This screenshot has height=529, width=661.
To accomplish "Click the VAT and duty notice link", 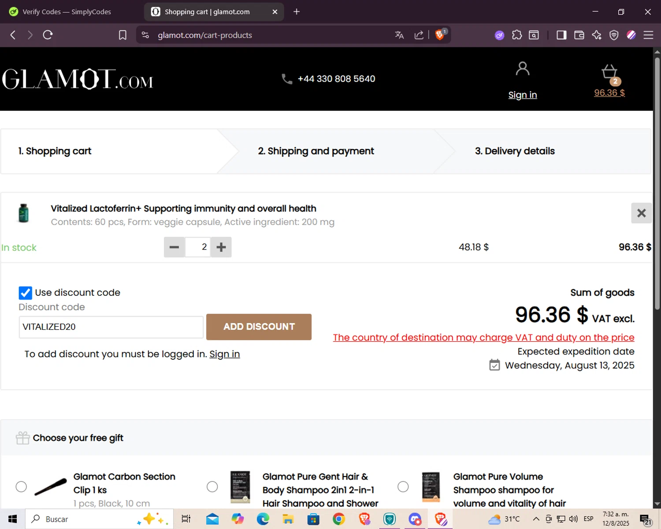I will [483, 338].
